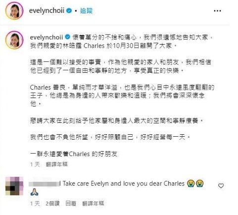Click the 1天 timestamp under the comment
The image size is (238, 215).
tap(35, 203)
